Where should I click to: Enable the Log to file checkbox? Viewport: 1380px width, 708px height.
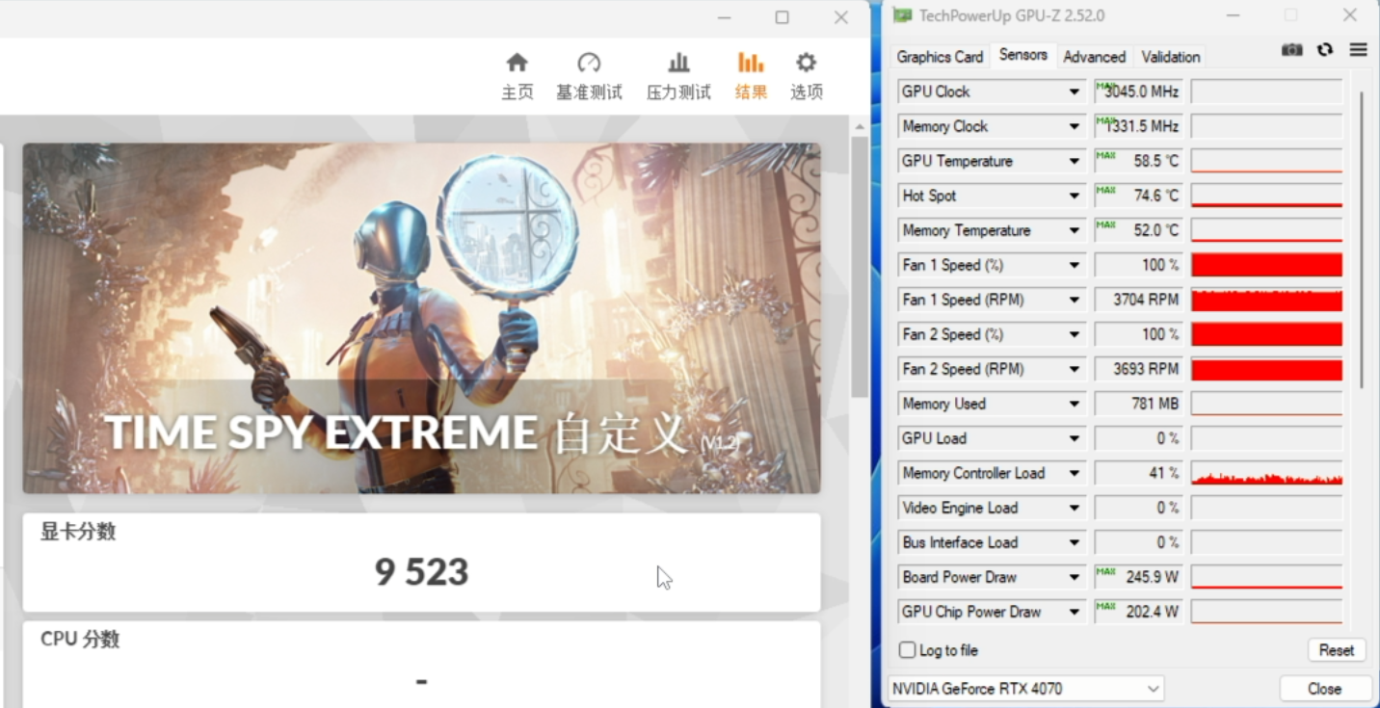[908, 650]
